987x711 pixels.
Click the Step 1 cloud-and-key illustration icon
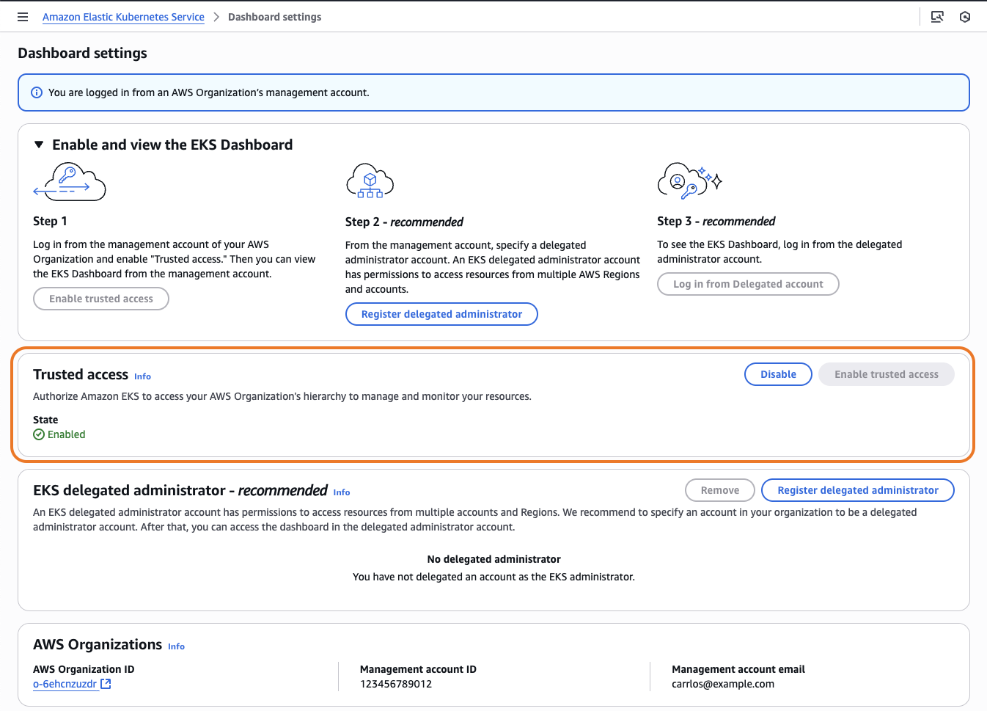[x=70, y=181]
